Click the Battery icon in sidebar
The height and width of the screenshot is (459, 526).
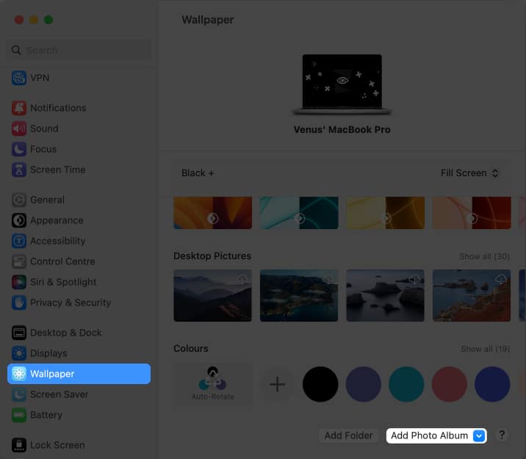[x=19, y=415]
